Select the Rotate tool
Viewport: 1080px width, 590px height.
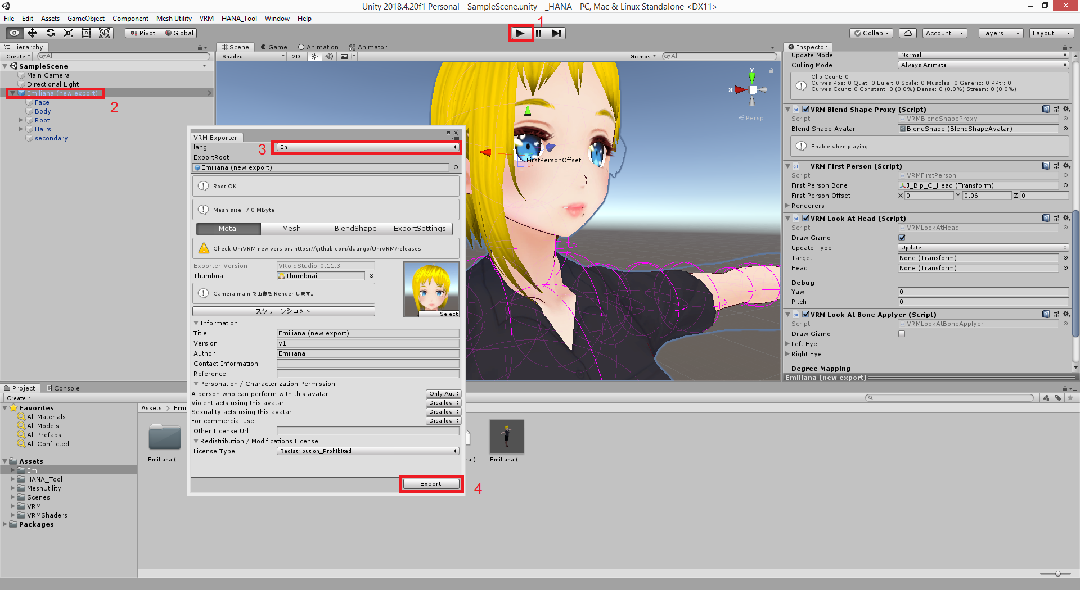tap(50, 33)
